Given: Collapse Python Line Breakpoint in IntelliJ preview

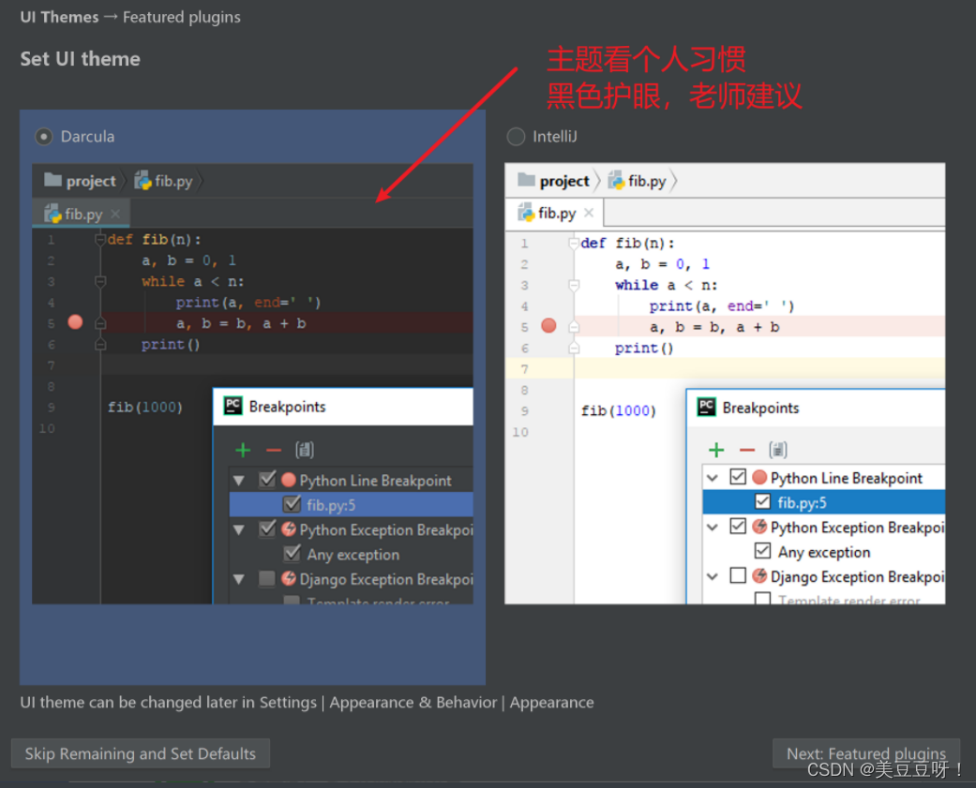Looking at the screenshot, I should 713,478.
